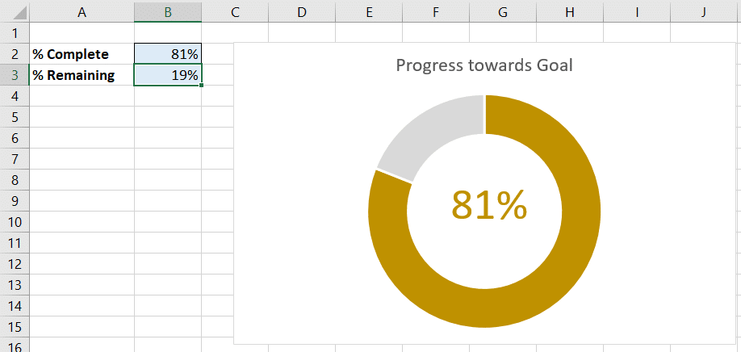
Task: Select column J header
Action: (704, 11)
